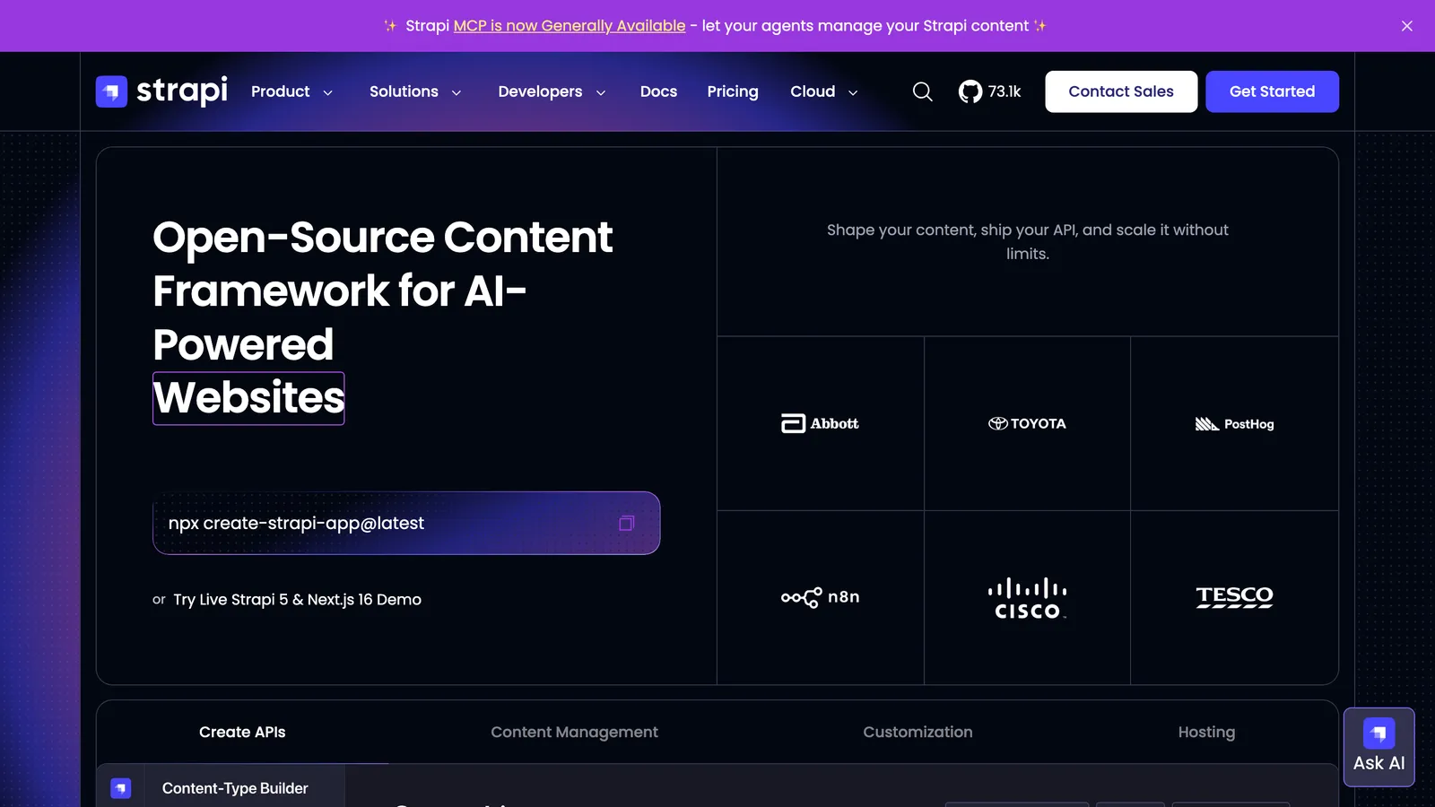Viewport: 1435px width, 807px height.
Task: Click the Get Started button
Action: (x=1272, y=91)
